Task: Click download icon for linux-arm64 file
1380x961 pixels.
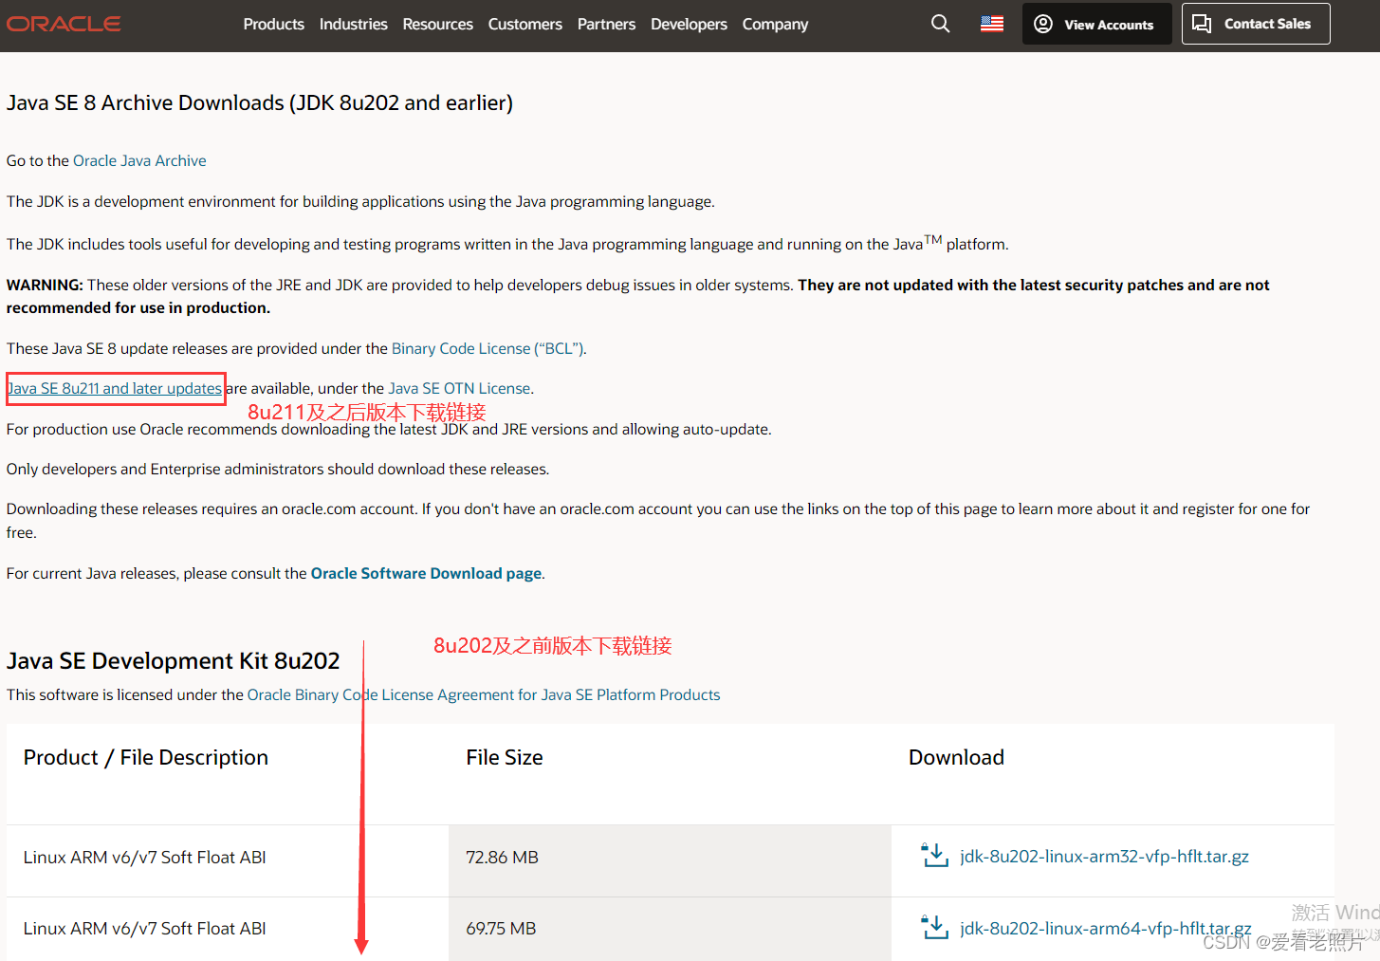Action: tap(935, 928)
